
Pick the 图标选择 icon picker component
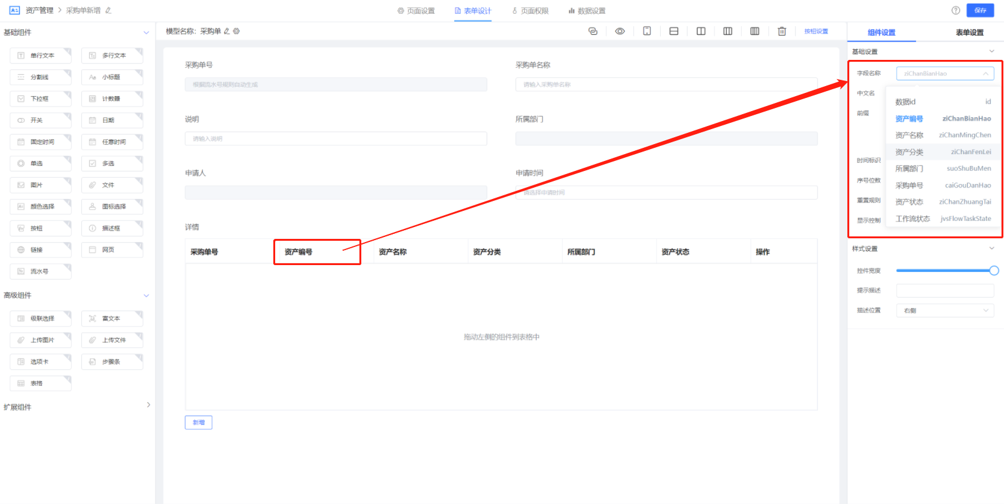[112, 206]
